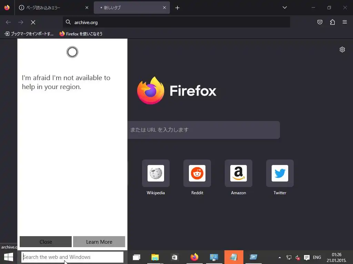
Task: Open the Windows Start button
Action: click(9, 257)
